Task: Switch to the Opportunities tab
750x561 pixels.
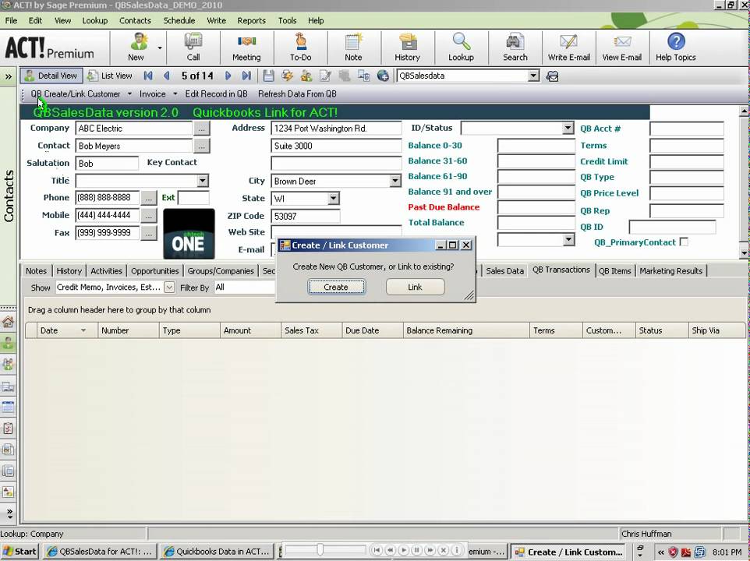Action: [154, 271]
